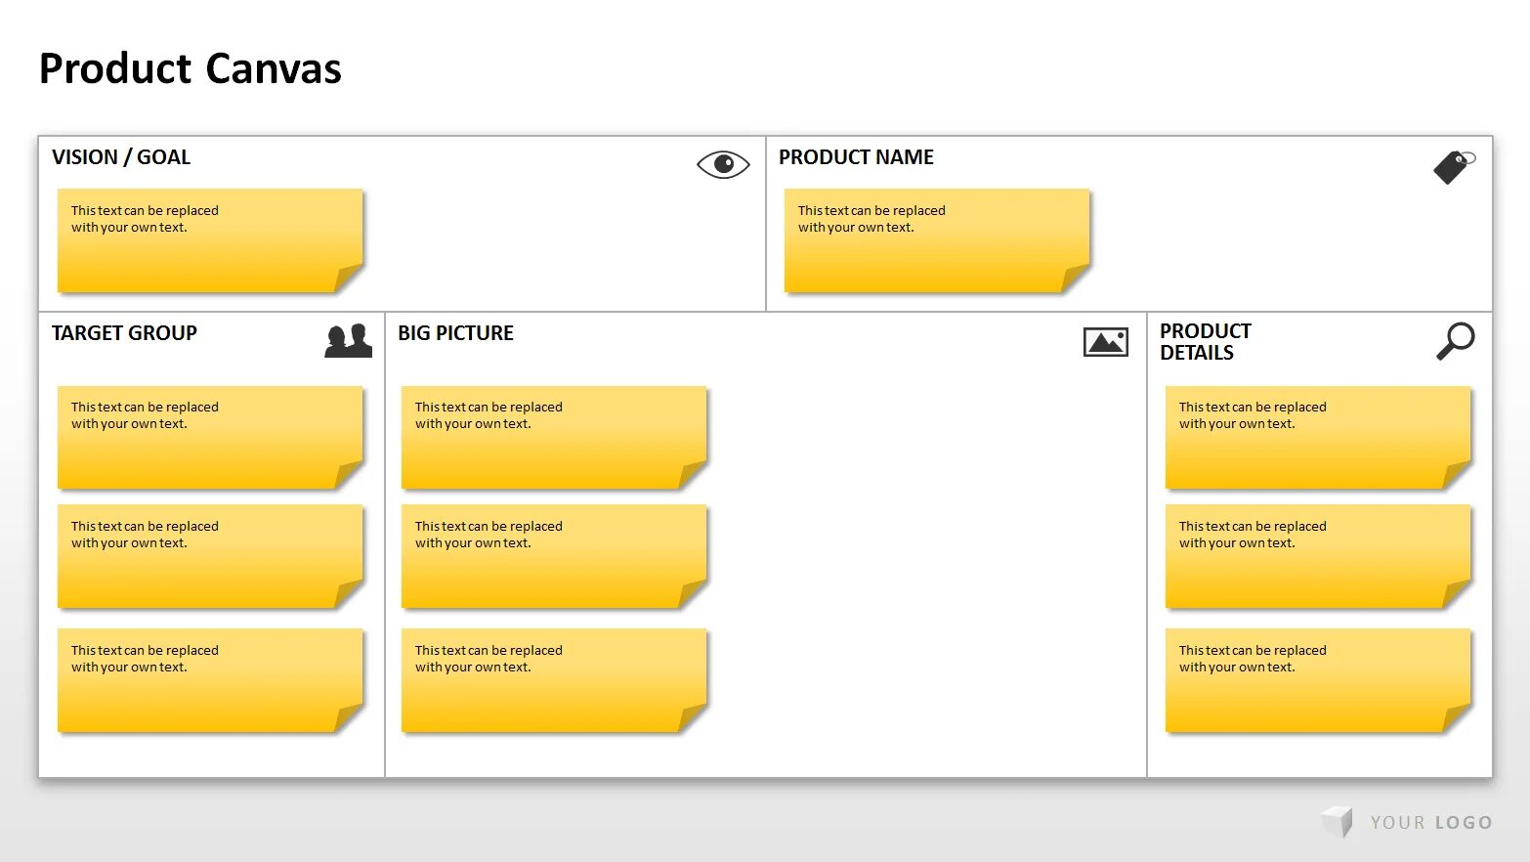Expand the Target Group section header
1530x862 pixels.
124,333
